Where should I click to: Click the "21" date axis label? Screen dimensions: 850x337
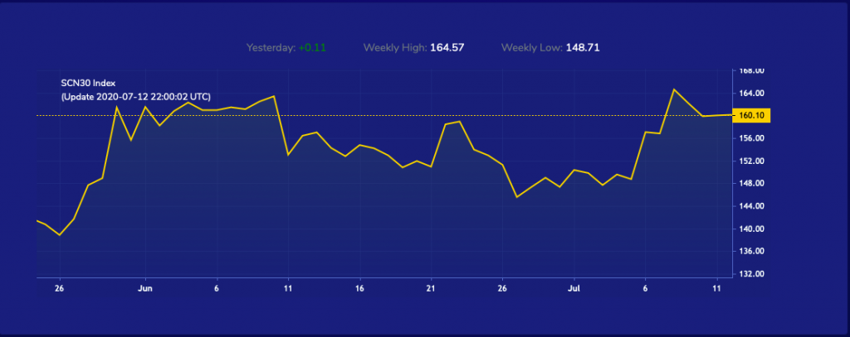click(x=431, y=289)
